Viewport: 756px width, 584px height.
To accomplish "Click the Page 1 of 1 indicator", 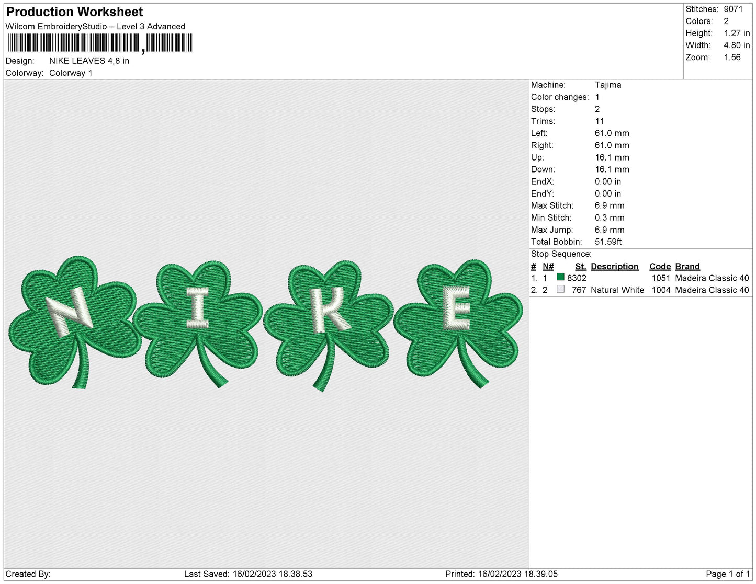I will click(728, 574).
